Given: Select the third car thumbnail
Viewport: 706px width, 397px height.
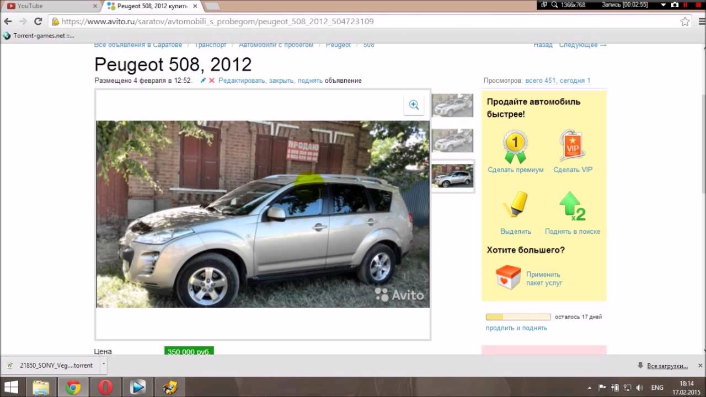Looking at the screenshot, I should click(452, 176).
